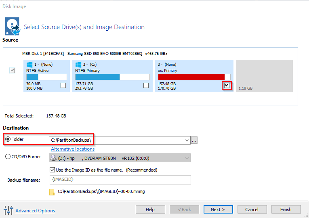Open the Alternative locations link
Image resolution: width=309 pixels, height=218 pixels.
pos(73,149)
